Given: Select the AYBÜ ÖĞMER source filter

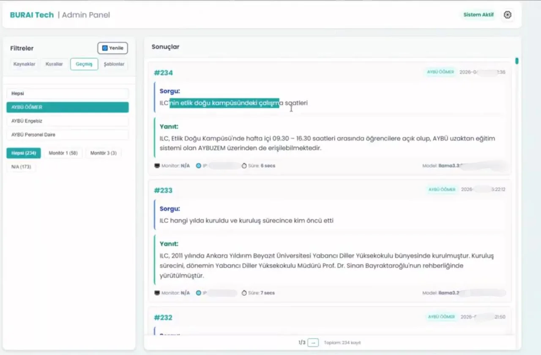Looking at the screenshot, I should click(x=68, y=107).
